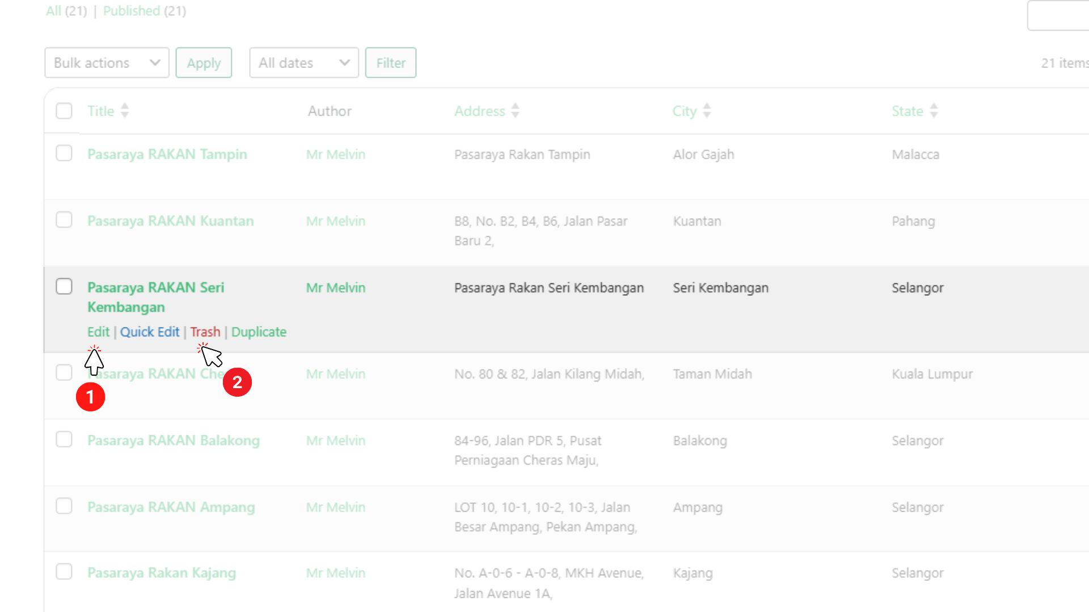The height and width of the screenshot is (612, 1089).
Task: Click the State column sort arrows
Action: pyautogui.click(x=934, y=110)
